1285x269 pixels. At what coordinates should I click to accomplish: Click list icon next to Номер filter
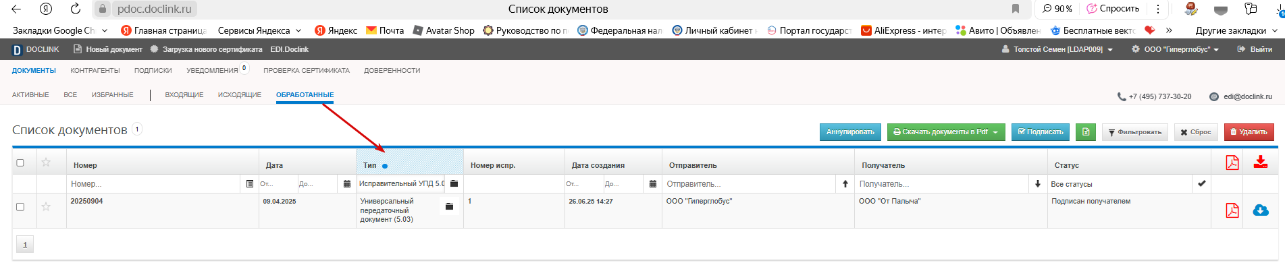(x=250, y=183)
